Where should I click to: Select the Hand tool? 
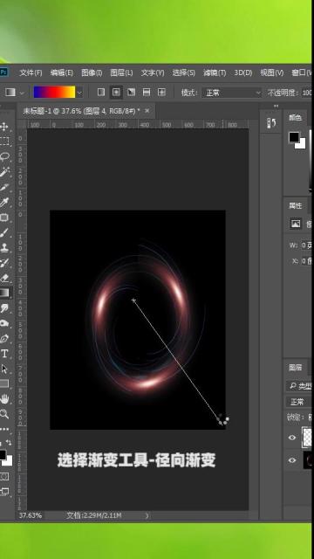tap(4, 399)
